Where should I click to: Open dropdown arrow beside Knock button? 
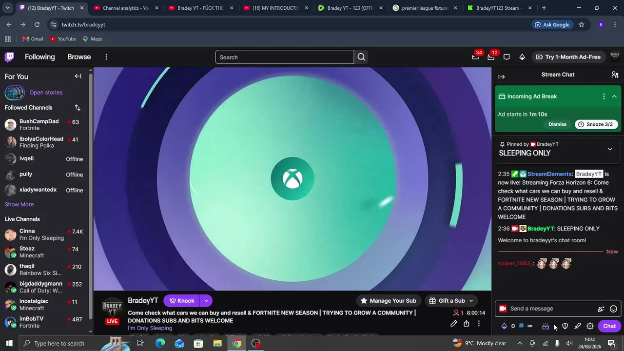(x=206, y=301)
